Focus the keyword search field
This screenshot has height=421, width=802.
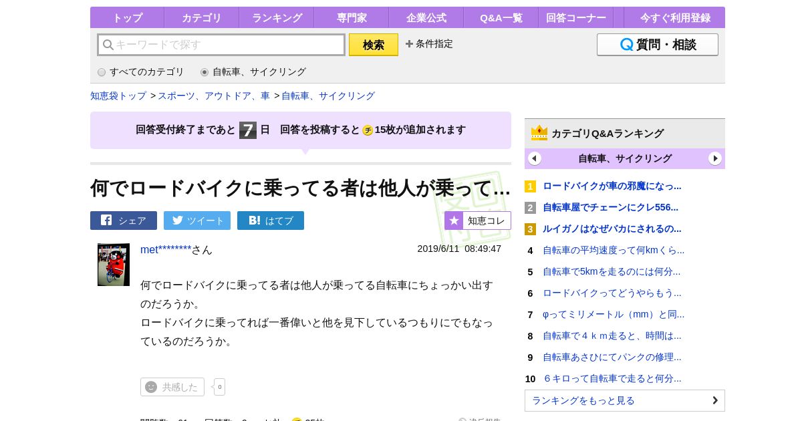pyautogui.click(x=221, y=45)
